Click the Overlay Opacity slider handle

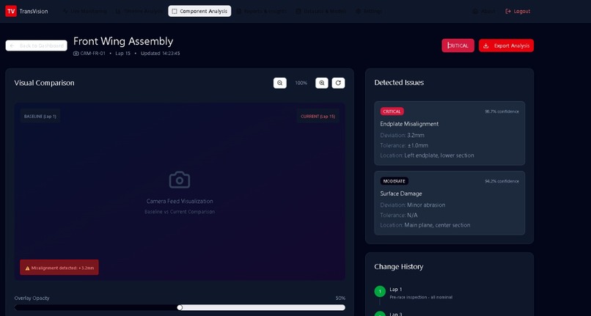[180, 308]
